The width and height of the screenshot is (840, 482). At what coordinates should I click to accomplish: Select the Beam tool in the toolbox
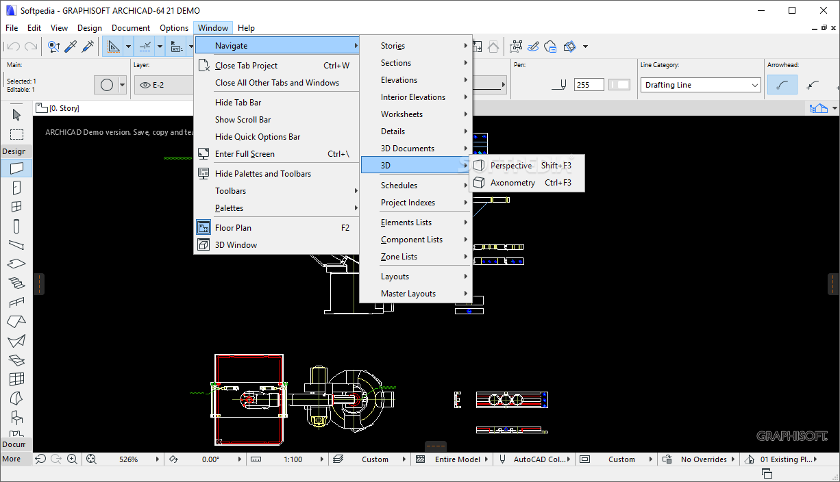click(x=16, y=245)
